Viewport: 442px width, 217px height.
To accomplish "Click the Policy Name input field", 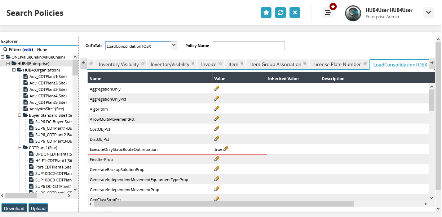I will 248,46.
